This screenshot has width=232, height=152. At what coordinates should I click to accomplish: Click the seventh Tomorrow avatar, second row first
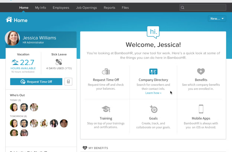pos(14,133)
